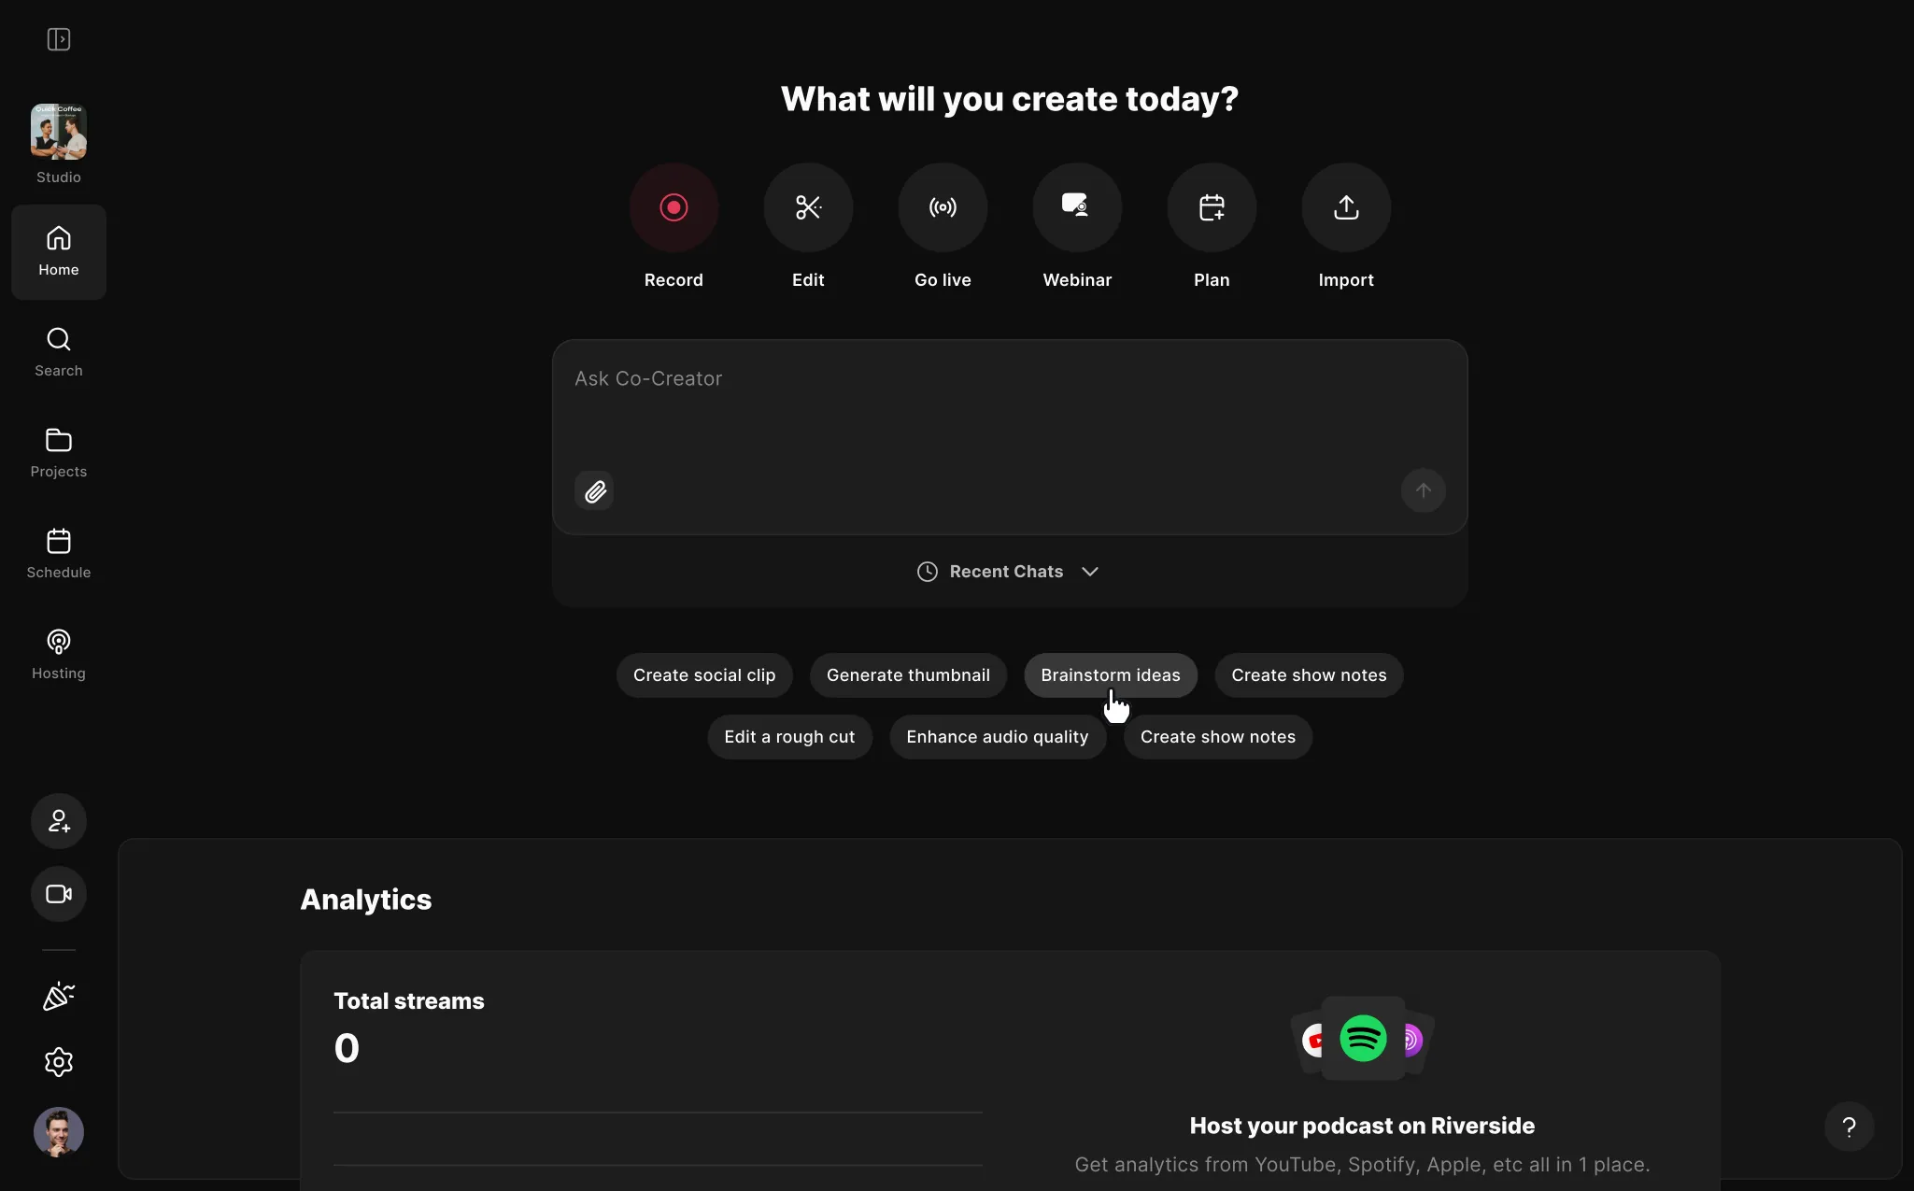
Task: Open Schedule in the sidebar
Action: (59, 555)
